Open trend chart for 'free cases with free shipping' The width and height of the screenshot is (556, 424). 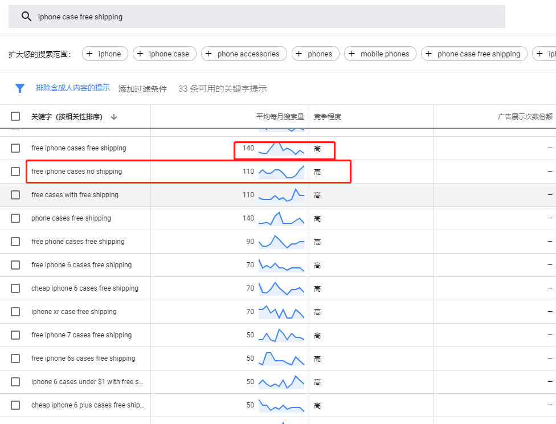(x=281, y=195)
